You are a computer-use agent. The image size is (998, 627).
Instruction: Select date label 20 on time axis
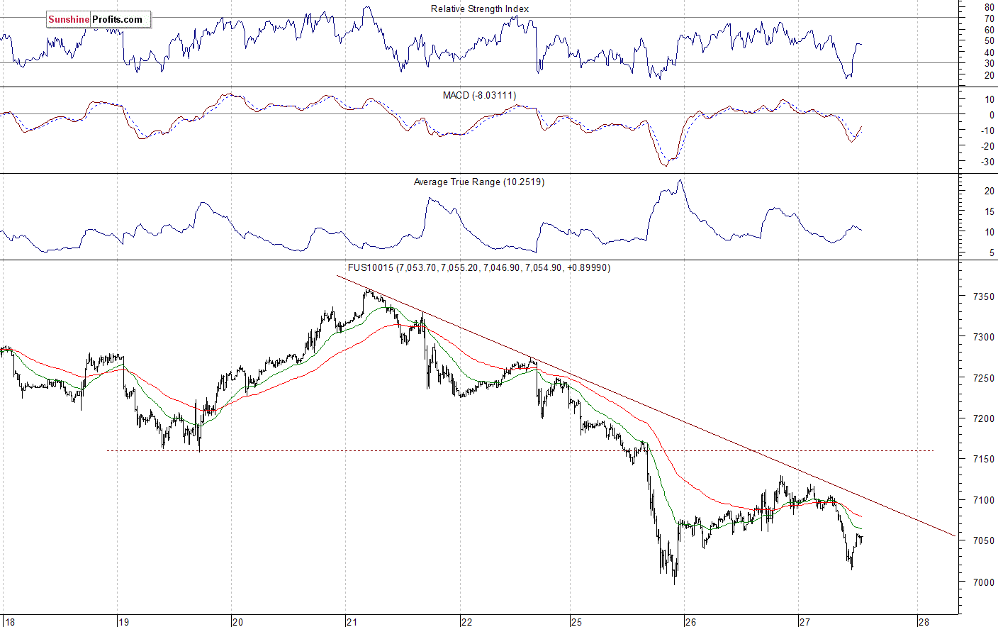click(237, 622)
